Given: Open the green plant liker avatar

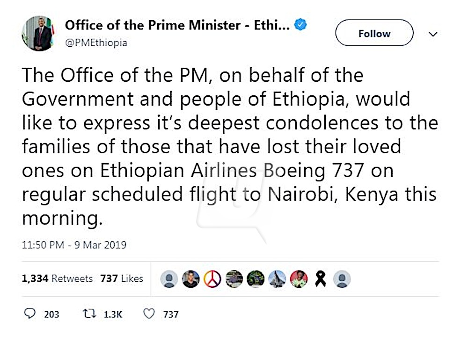Looking at the screenshot, I should coord(256,279).
